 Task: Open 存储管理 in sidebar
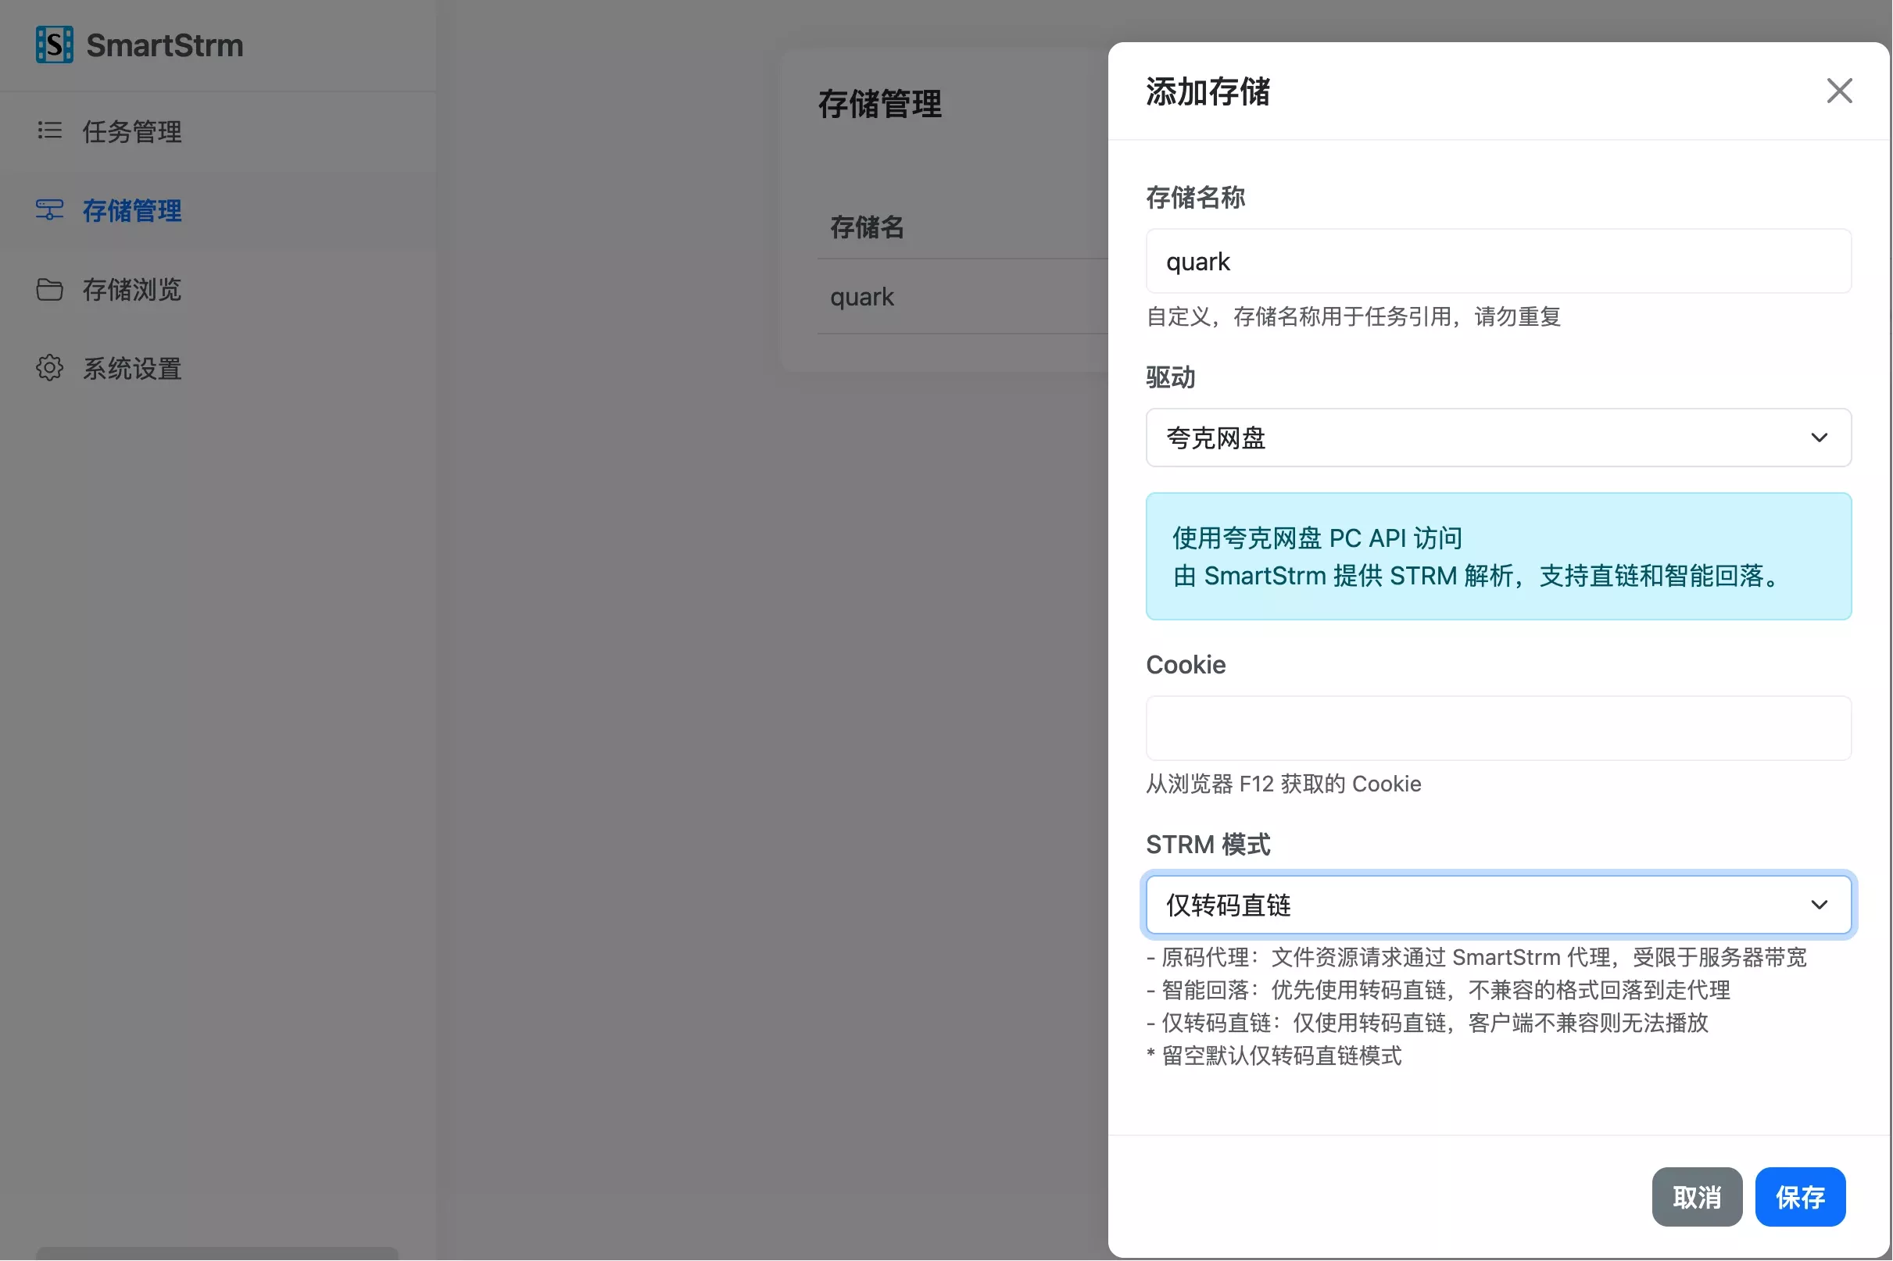click(x=217, y=211)
